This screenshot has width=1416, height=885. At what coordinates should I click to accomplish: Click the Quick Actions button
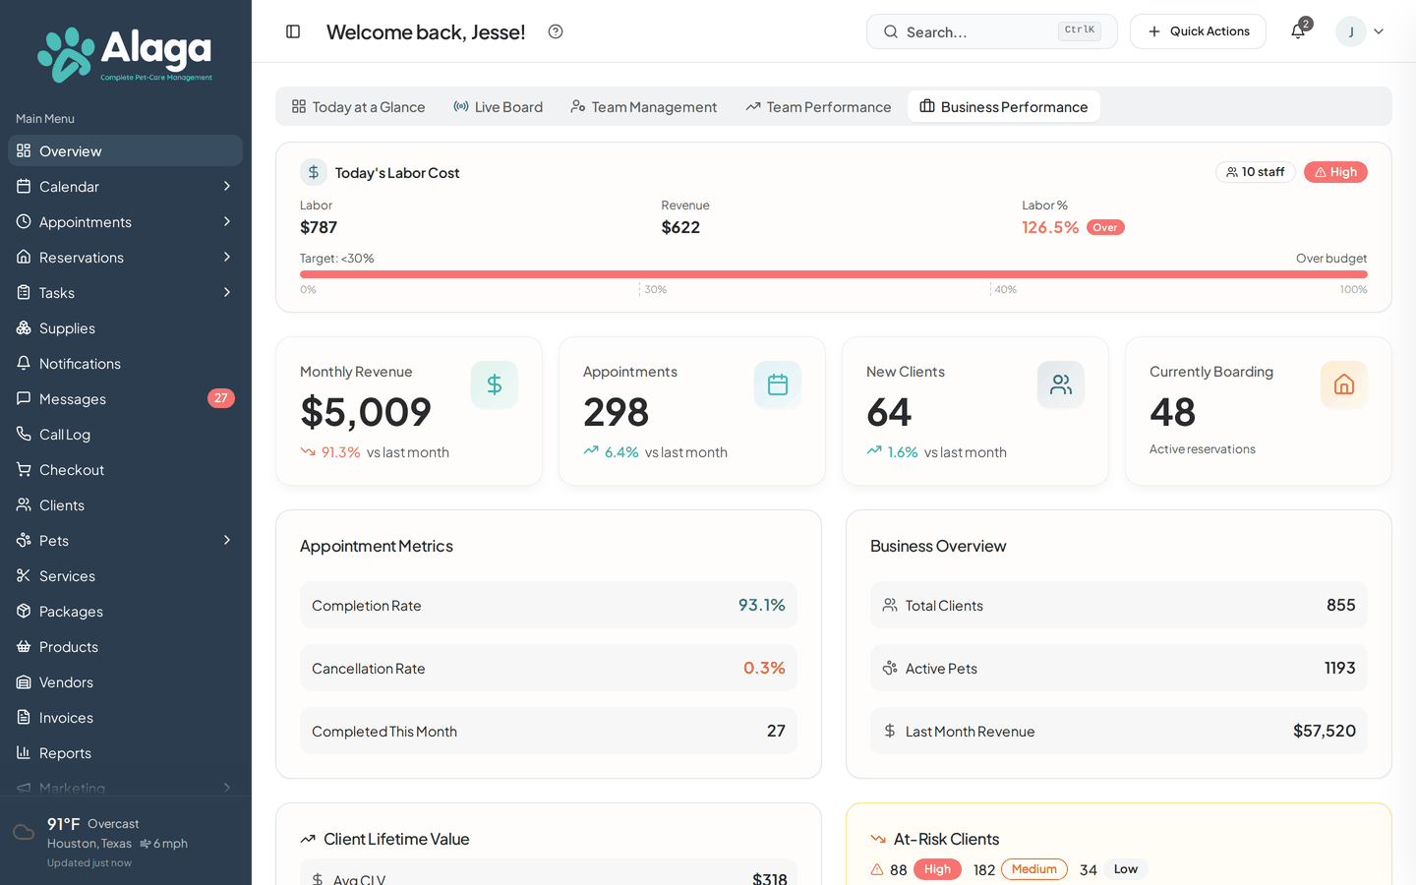click(1198, 31)
